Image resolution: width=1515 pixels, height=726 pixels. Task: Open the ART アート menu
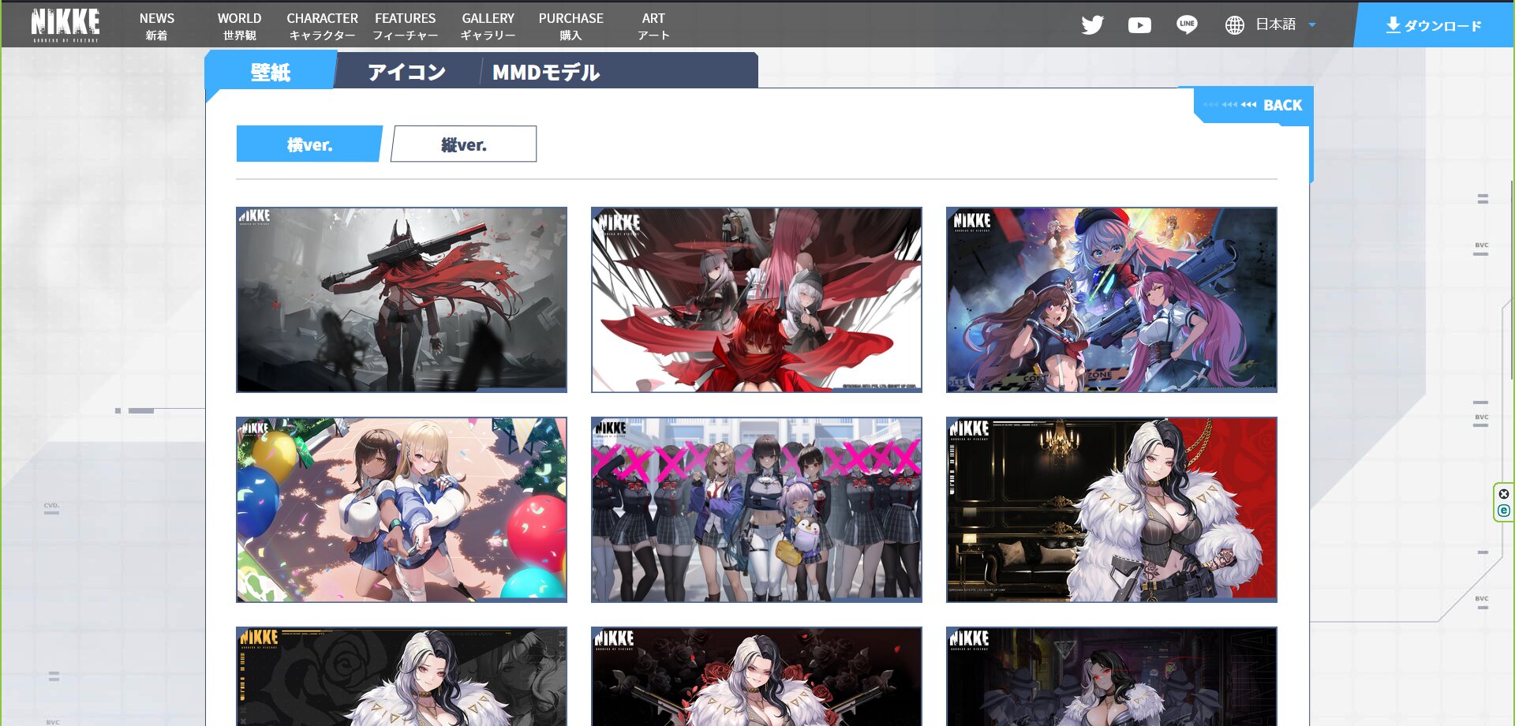[653, 26]
